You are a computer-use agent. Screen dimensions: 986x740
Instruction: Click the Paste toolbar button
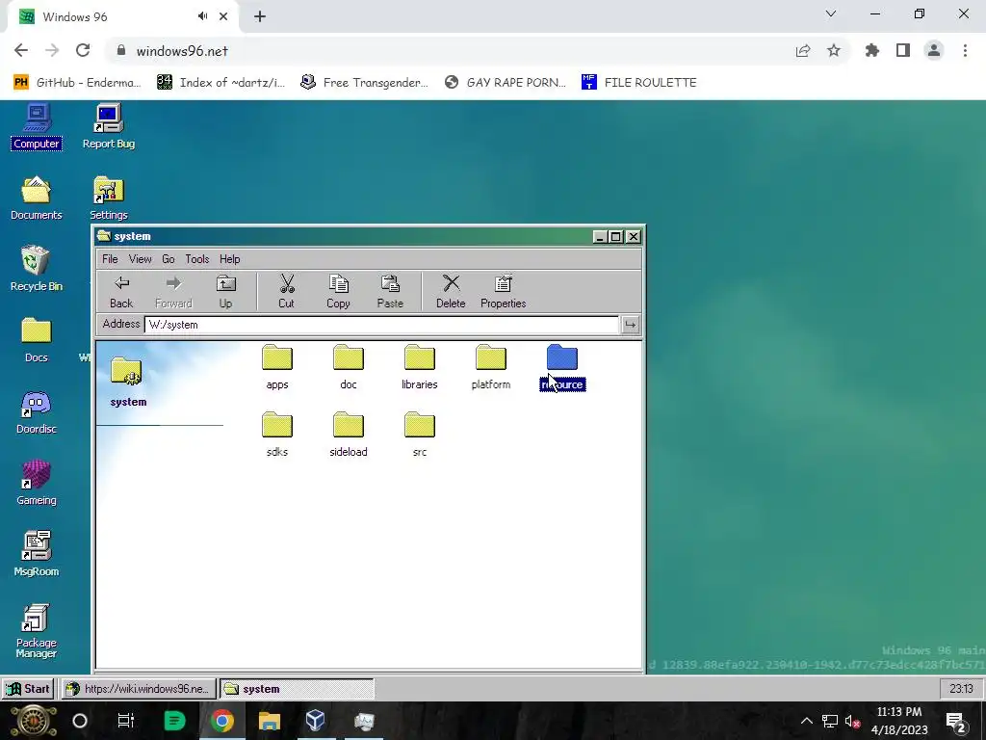[x=390, y=292]
